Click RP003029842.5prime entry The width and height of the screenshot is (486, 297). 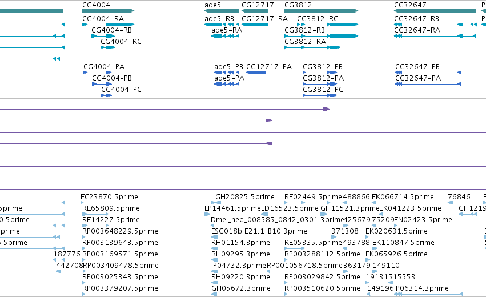point(322,277)
